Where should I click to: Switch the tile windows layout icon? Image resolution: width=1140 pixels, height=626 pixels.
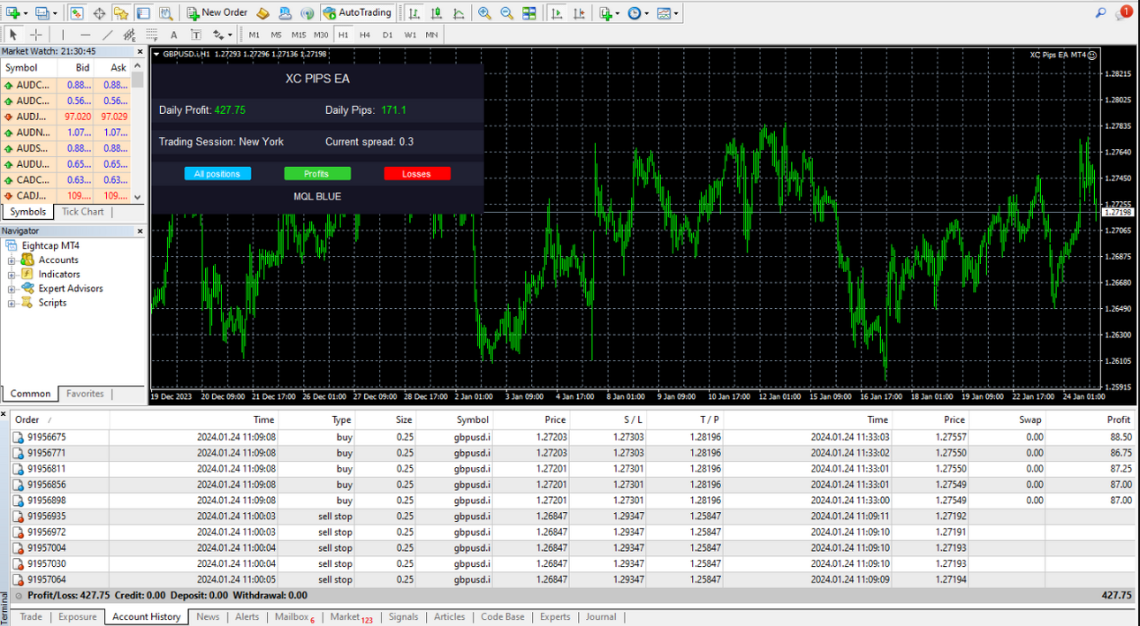click(x=529, y=13)
